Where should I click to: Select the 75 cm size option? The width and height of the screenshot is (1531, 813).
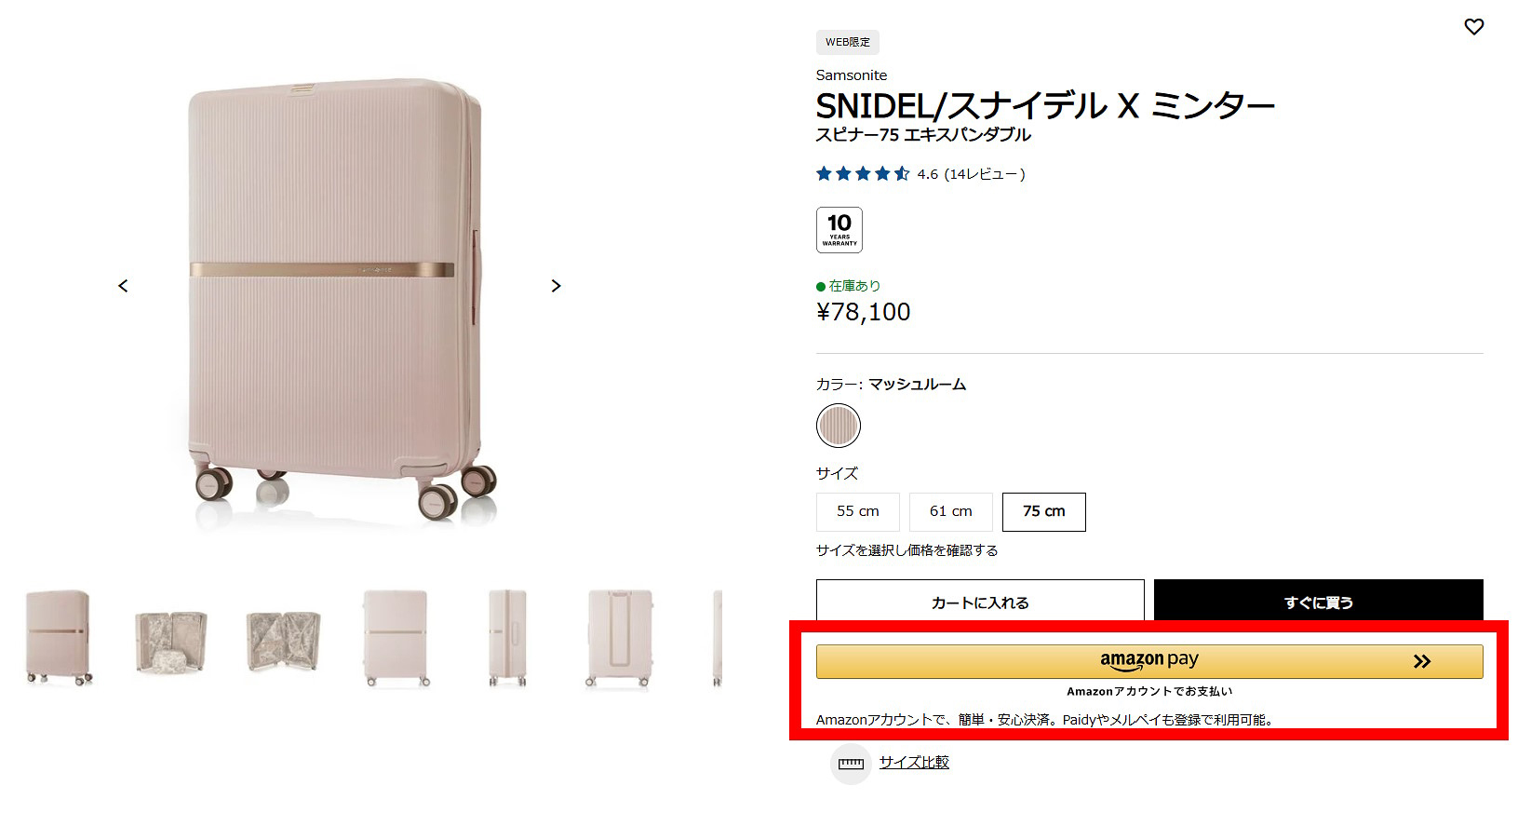click(1043, 511)
